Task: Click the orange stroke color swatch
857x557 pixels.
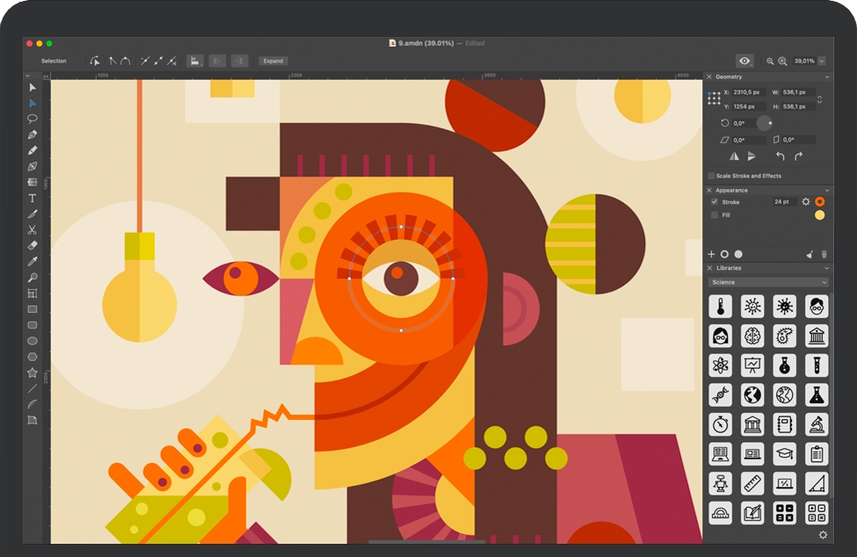Action: click(x=819, y=202)
